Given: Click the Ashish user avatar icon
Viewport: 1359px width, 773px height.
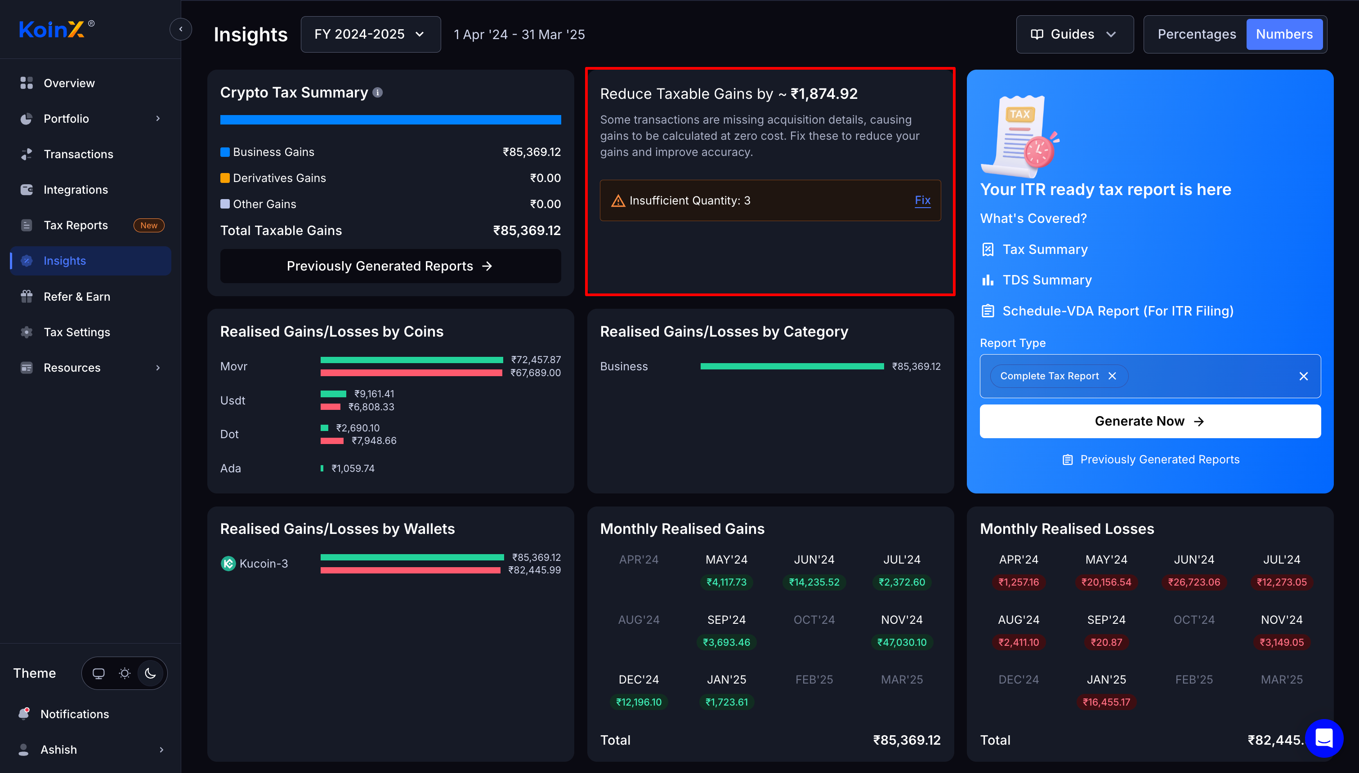Looking at the screenshot, I should click(24, 749).
